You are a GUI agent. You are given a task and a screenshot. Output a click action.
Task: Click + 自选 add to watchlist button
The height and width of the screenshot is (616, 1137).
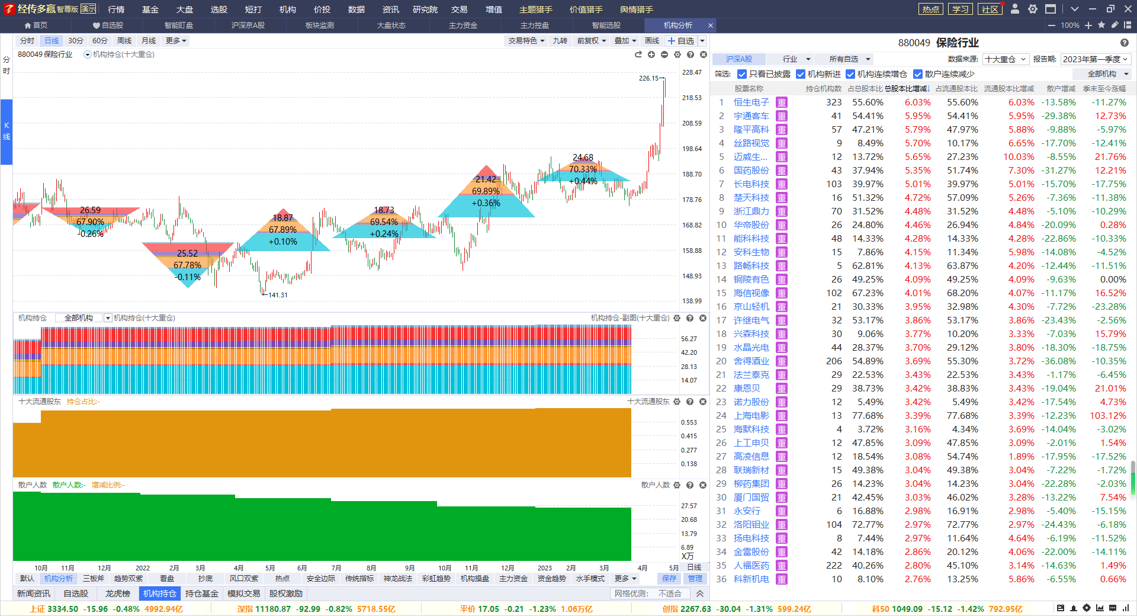click(x=681, y=41)
